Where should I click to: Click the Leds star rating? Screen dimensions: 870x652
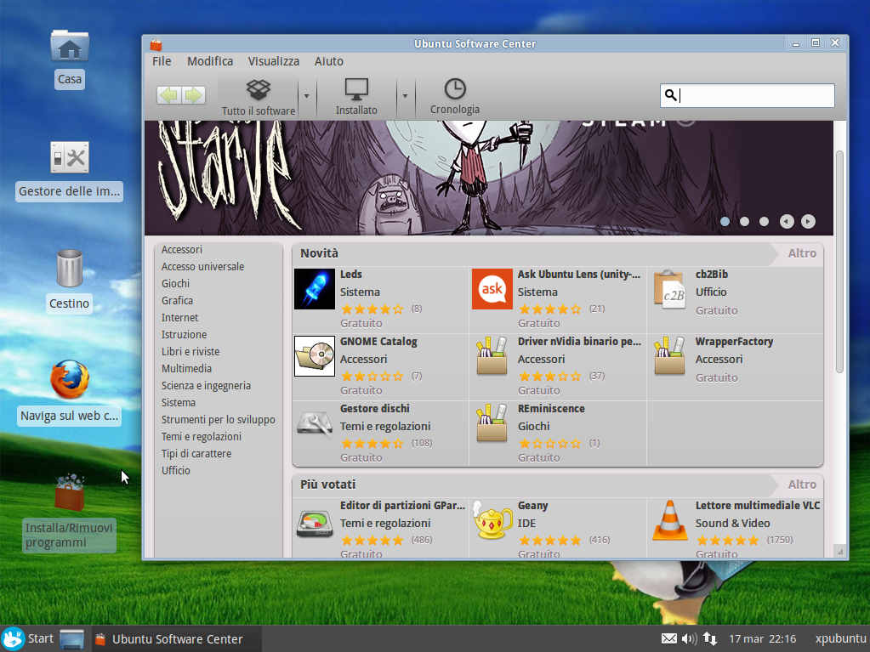pos(372,309)
